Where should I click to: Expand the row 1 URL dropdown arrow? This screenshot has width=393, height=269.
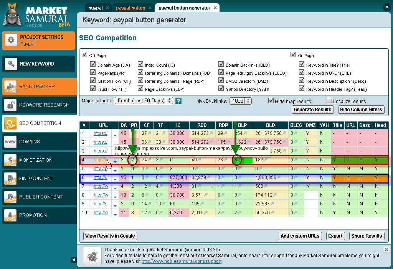[x=115, y=135]
